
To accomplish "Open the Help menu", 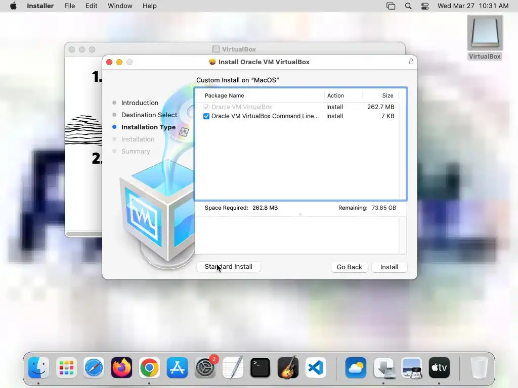I will click(x=150, y=6).
